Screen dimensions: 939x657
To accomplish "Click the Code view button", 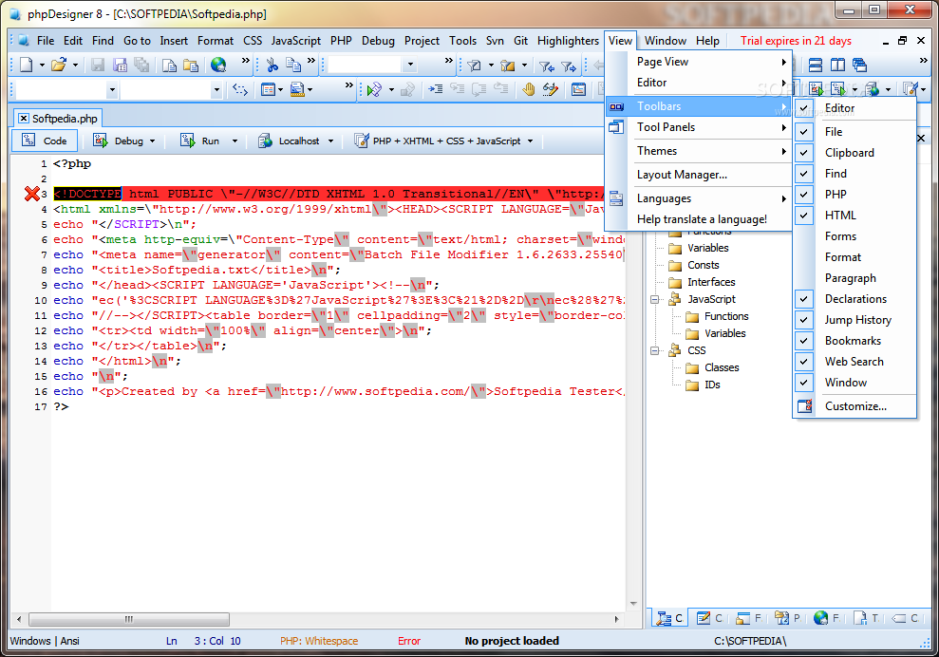I will tap(45, 141).
